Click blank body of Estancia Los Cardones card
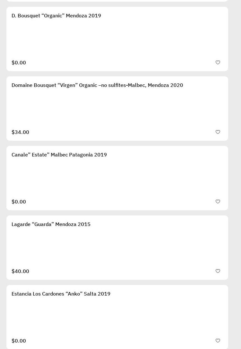241x349 pixels. [117, 317]
